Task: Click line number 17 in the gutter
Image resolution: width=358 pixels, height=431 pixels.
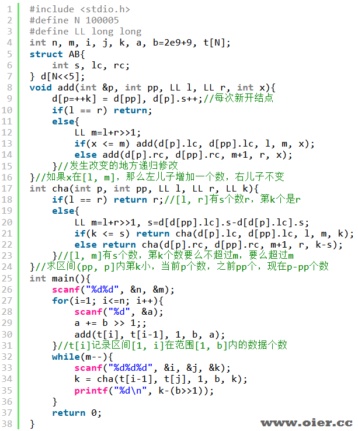Action: 7,188
